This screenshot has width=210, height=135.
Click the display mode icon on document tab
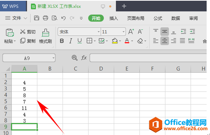tap(103, 6)
